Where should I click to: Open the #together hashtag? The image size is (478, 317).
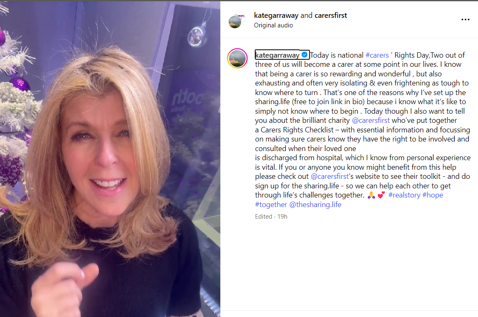coord(271,205)
